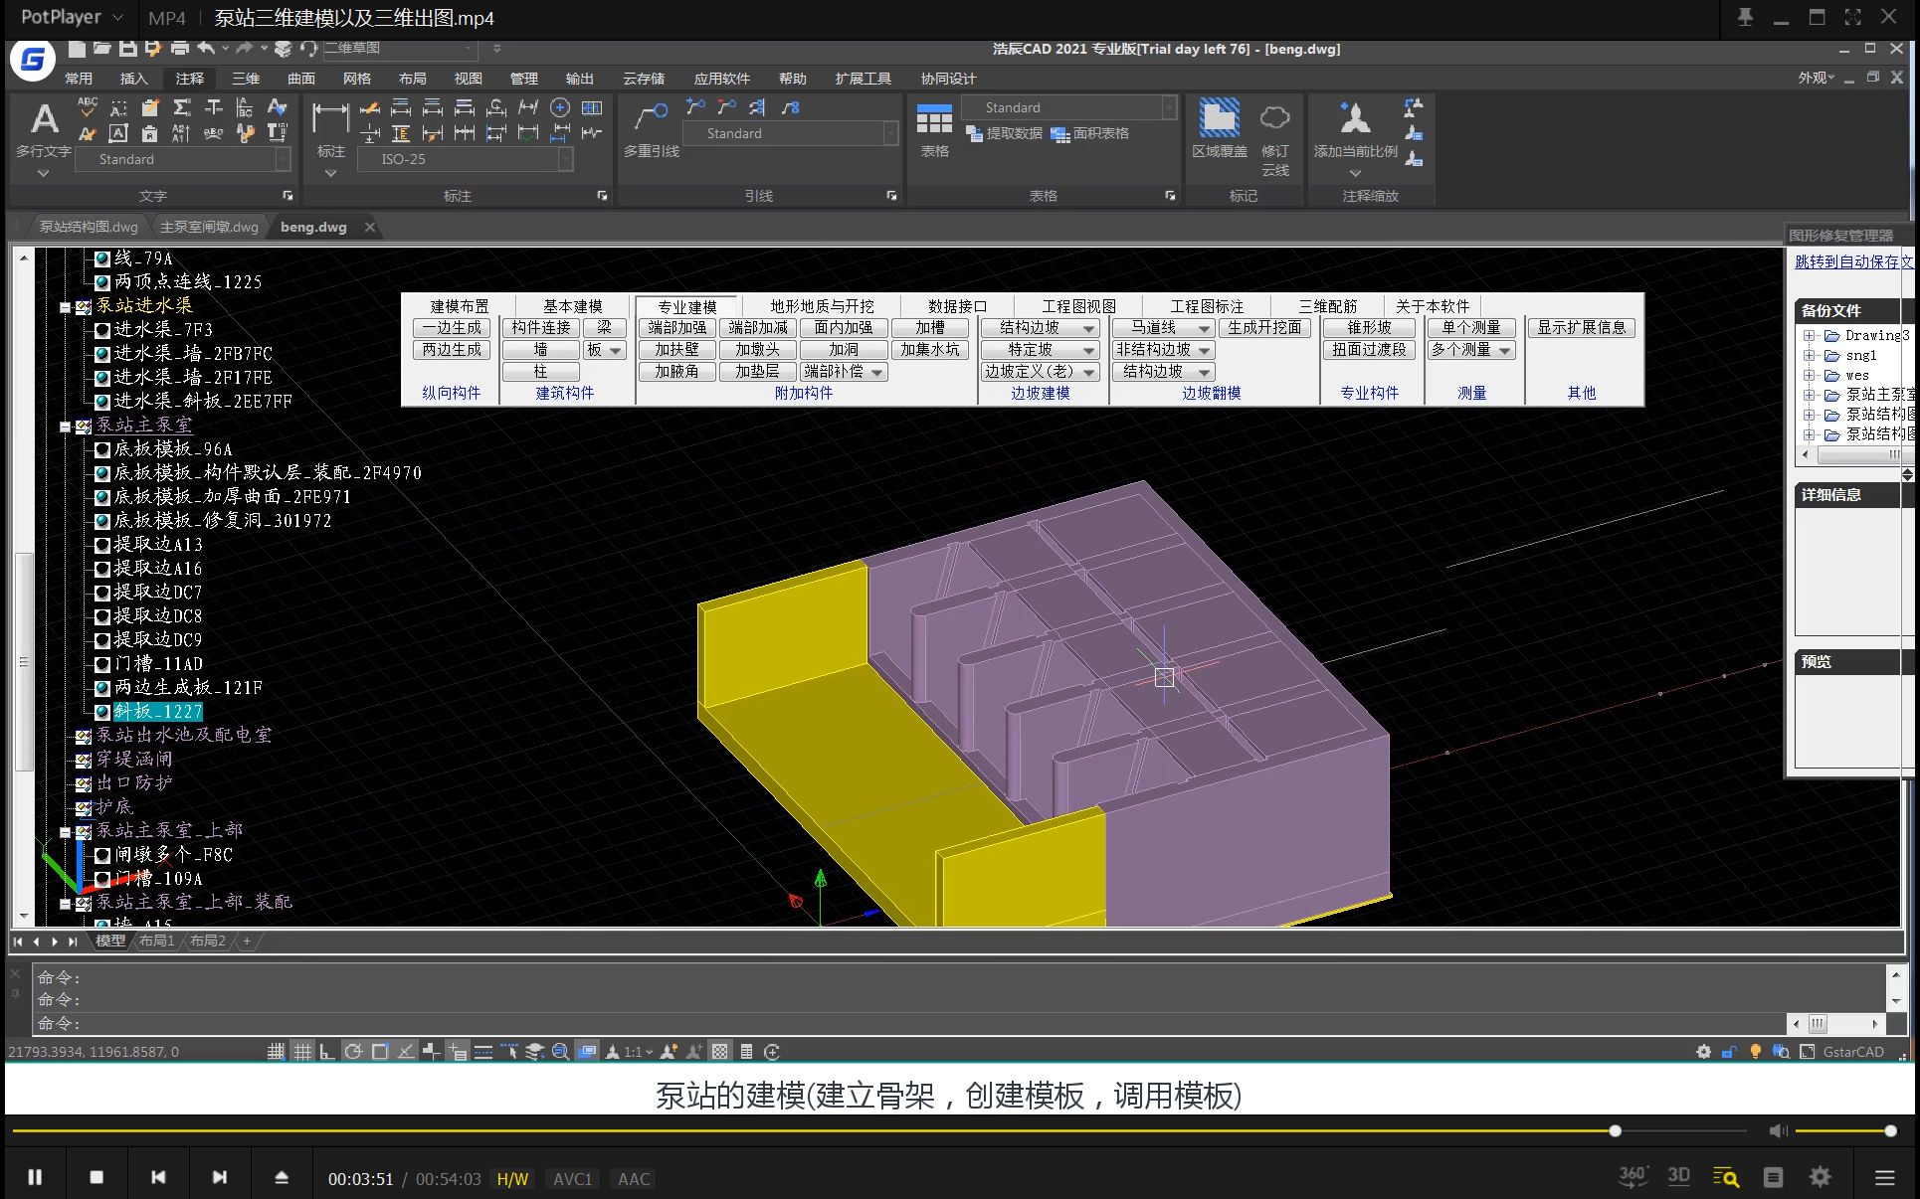This screenshot has width=1920, height=1199.
Task: Click the Open file icon in quick access toolbar
Action: coord(101,48)
